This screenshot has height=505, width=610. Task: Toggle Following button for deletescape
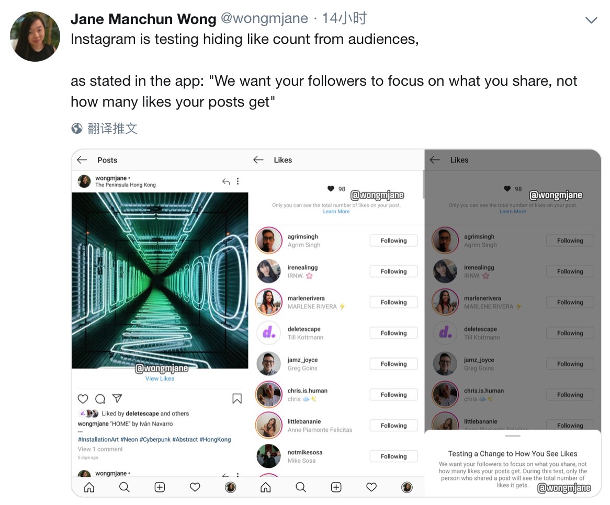click(x=393, y=333)
